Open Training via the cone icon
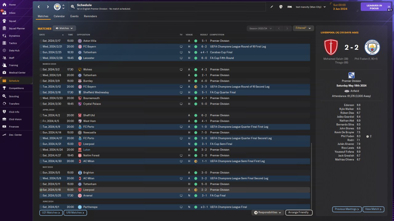The height and width of the screenshot is (221, 394). pyautogui.click(x=4, y=65)
